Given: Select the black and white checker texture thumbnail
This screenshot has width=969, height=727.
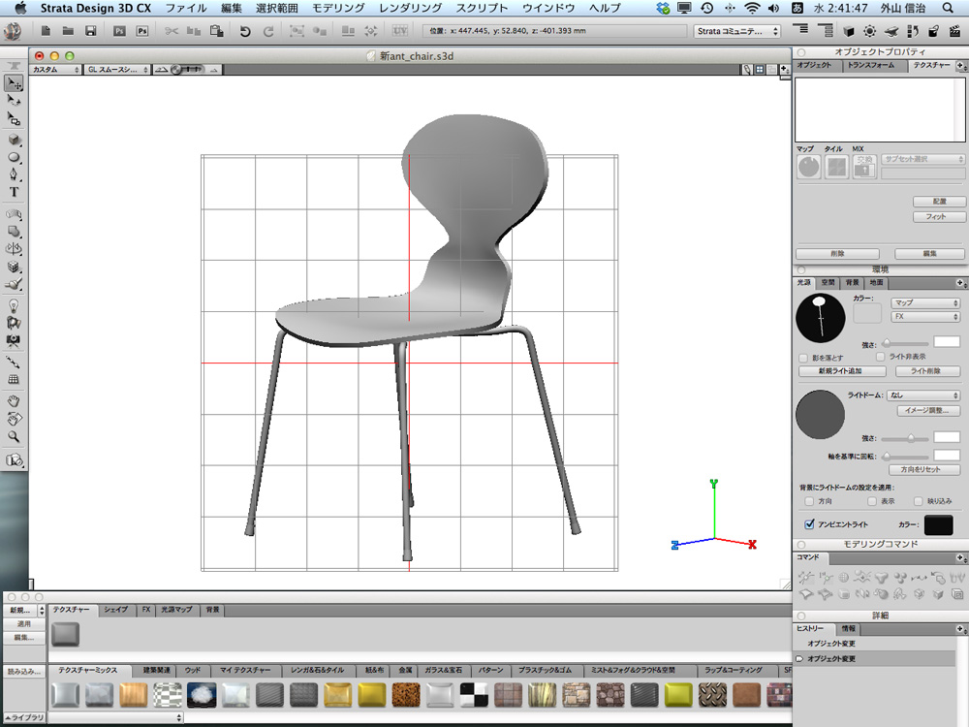Looking at the screenshot, I should [x=474, y=695].
